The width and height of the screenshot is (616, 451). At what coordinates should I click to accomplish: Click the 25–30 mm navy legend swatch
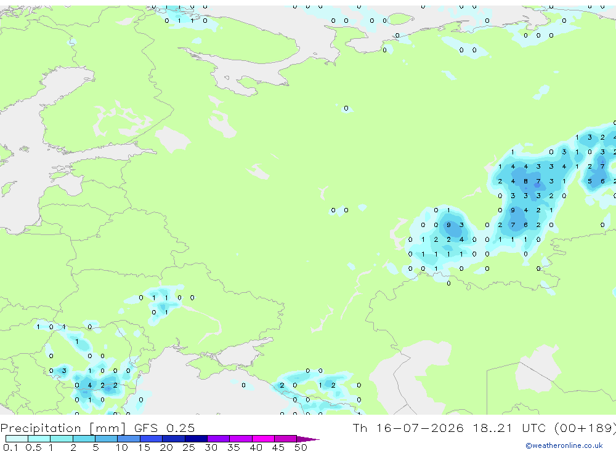pos(196,439)
